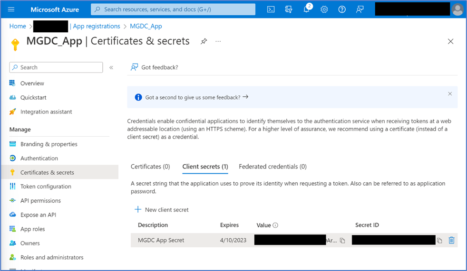Copy the client secret value
Viewport: 467px width, 271px height.
342,241
